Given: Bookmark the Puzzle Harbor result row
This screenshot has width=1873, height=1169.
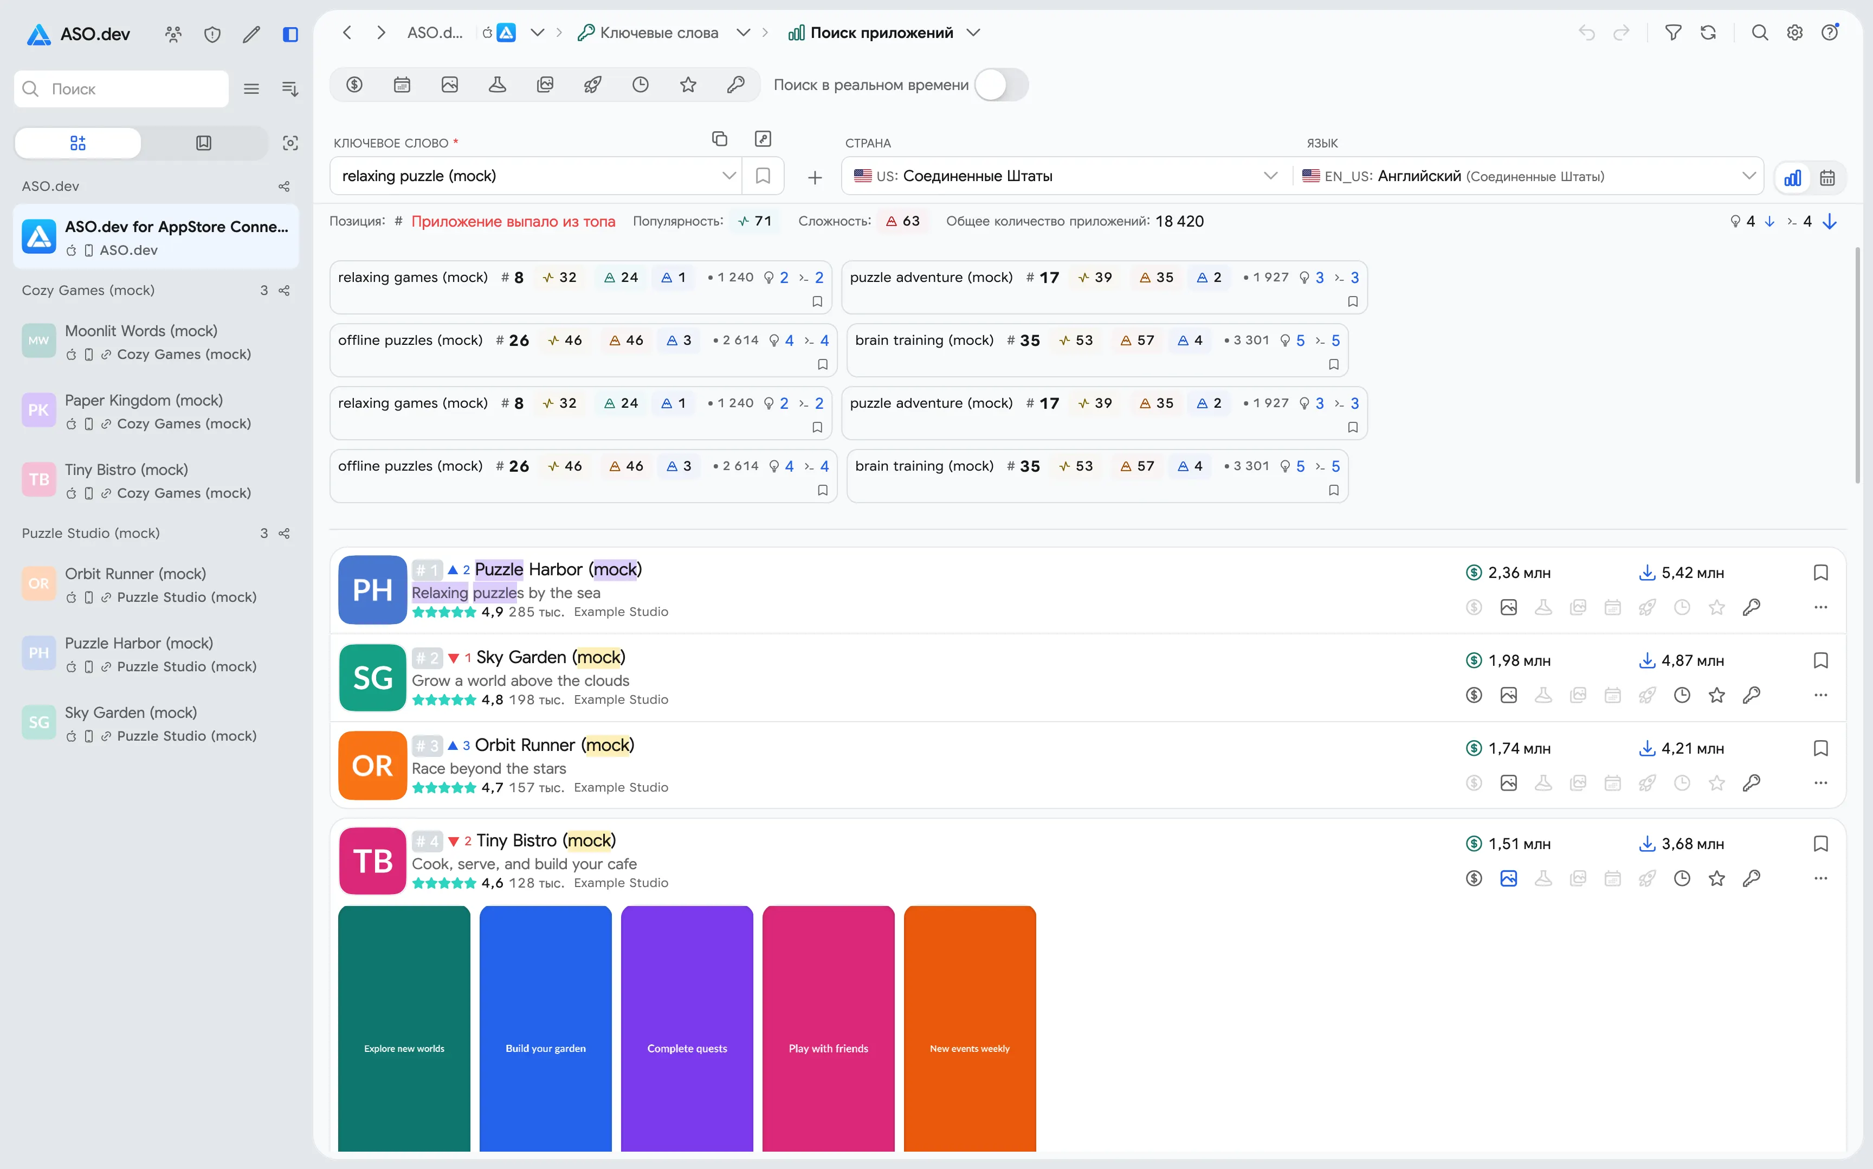Looking at the screenshot, I should pos(1820,573).
